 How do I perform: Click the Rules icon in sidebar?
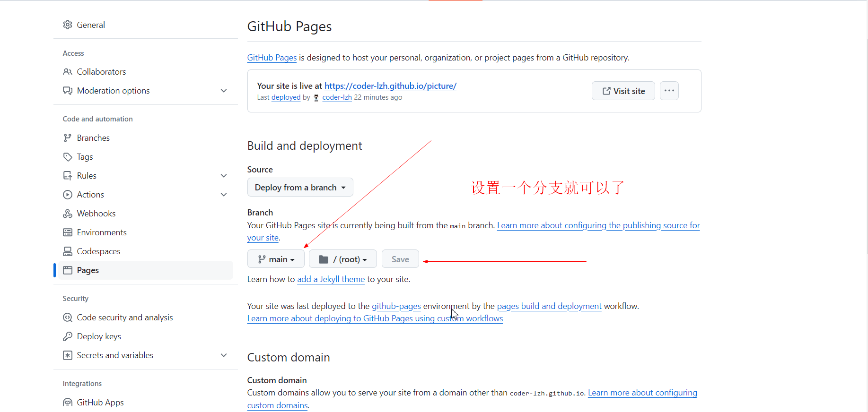click(x=68, y=176)
